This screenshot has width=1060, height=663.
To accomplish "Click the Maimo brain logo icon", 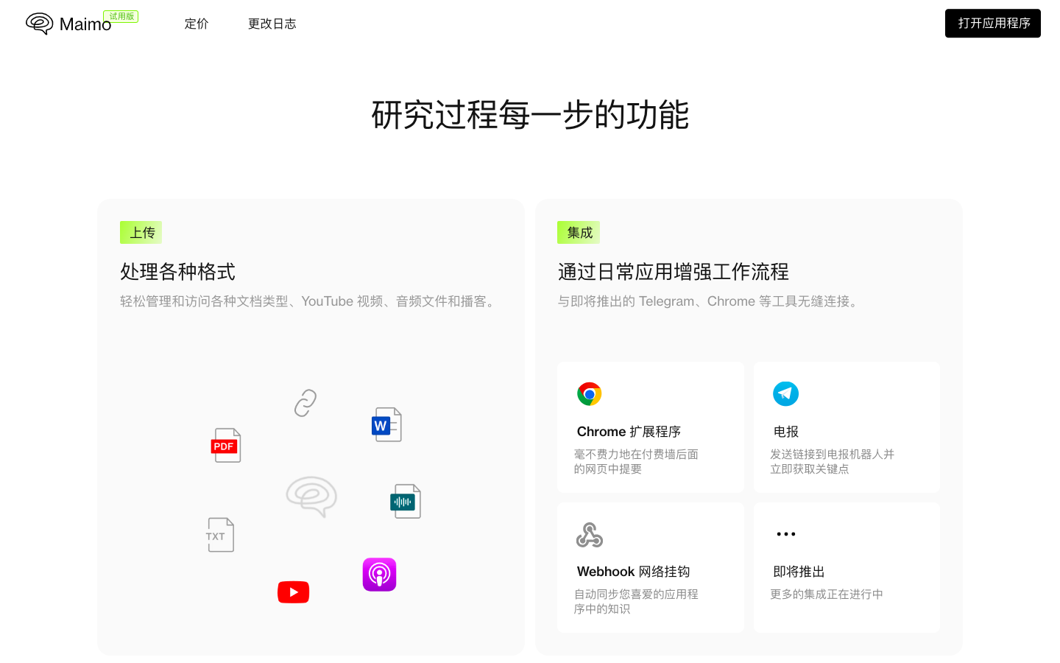I will (39, 24).
